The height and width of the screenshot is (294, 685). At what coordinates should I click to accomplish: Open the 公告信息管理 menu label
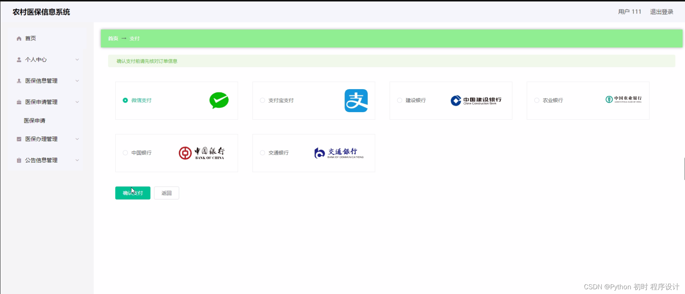[41, 160]
